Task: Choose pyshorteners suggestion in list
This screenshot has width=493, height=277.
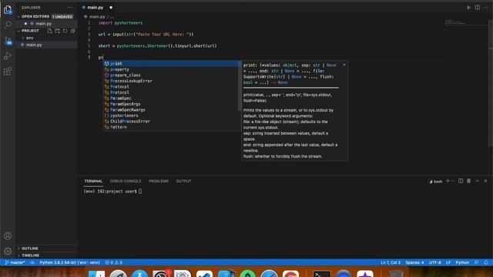Action: [172, 115]
